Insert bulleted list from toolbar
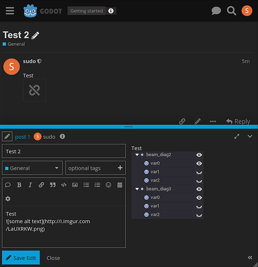This screenshot has width=258, height=267. pyautogui.click(x=86, y=185)
